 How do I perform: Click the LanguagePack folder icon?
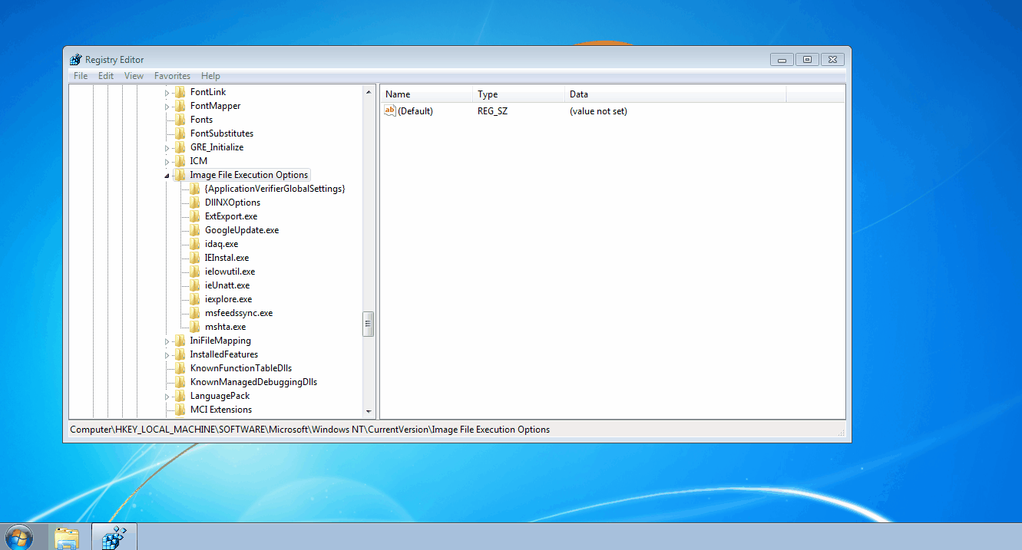[x=180, y=396]
